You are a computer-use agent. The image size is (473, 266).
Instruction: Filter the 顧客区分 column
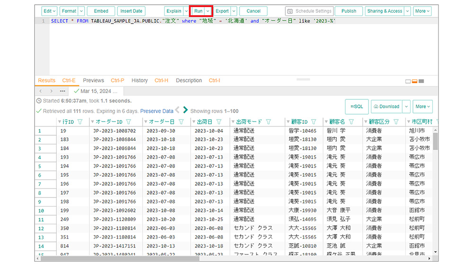396,122
